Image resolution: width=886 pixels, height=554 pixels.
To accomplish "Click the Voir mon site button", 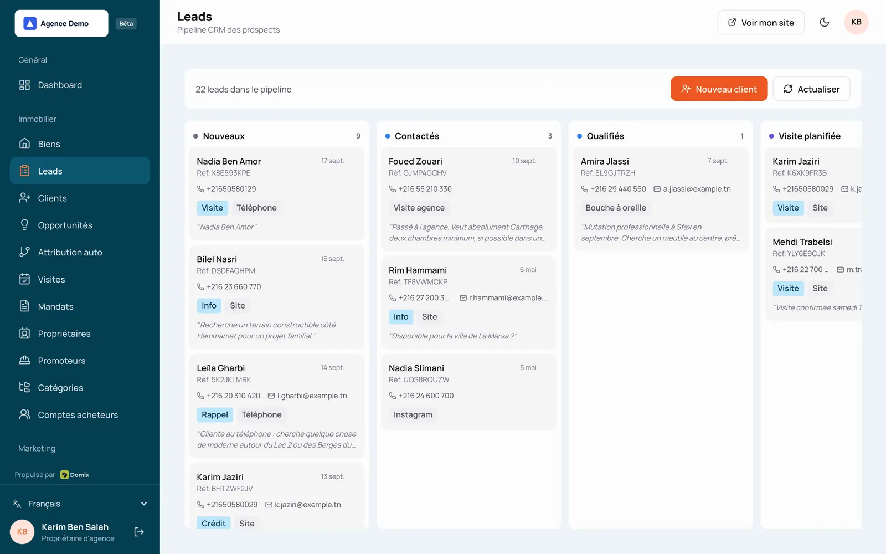I will pos(761,22).
